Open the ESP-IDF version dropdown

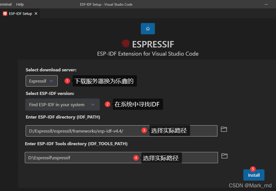point(63,104)
